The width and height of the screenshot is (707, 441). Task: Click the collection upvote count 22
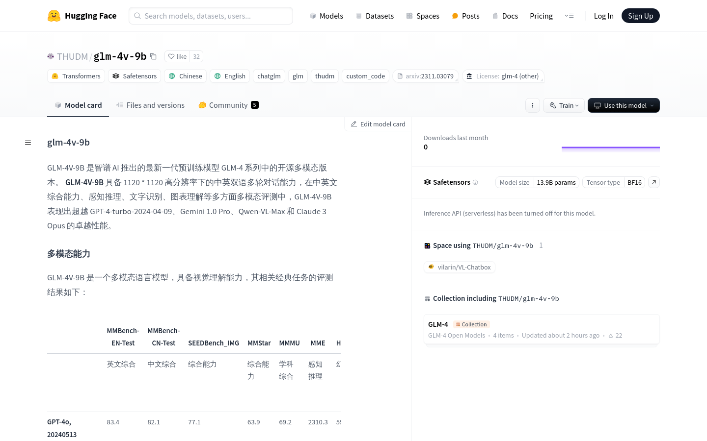615,336
